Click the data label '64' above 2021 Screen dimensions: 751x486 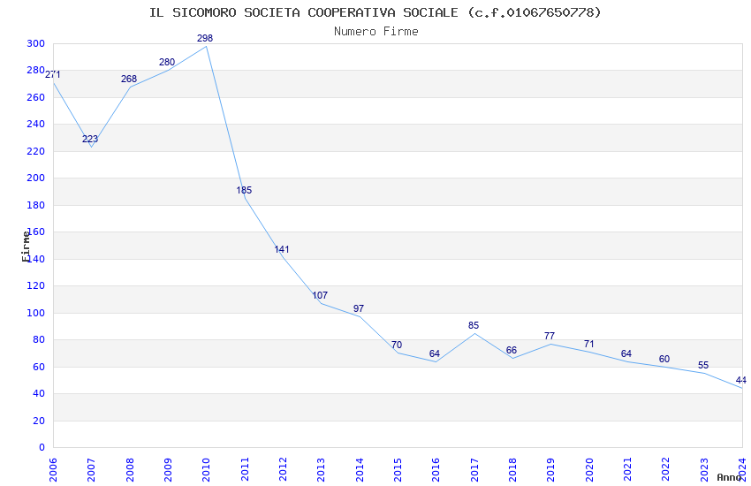point(626,353)
